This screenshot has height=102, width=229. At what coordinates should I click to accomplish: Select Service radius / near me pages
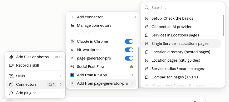(x=181, y=69)
